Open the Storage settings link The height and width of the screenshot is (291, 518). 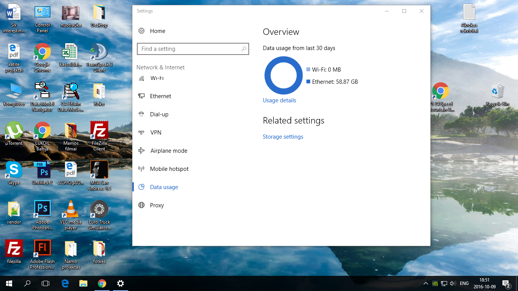pos(283,137)
